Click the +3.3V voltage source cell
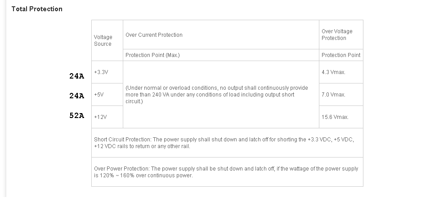 pos(107,72)
